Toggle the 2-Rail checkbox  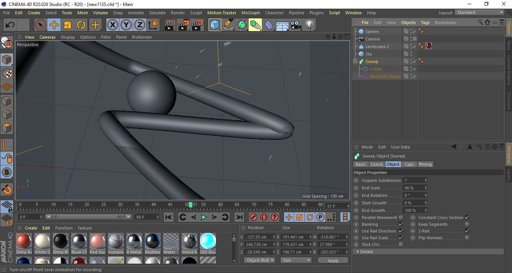467,231
